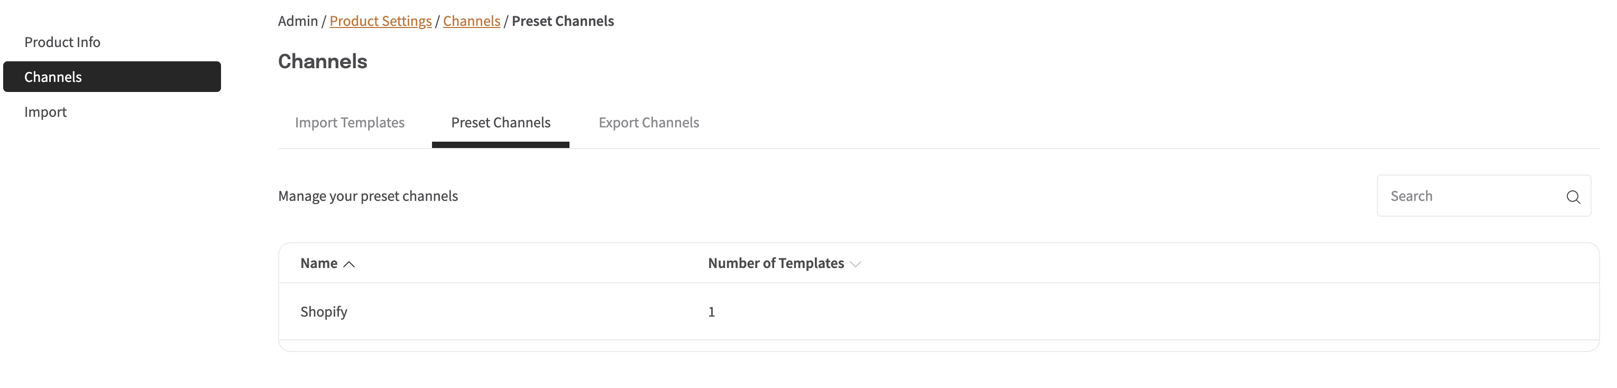The image size is (1617, 388).
Task: Open the Shopify preset channel row
Action: click(x=939, y=311)
